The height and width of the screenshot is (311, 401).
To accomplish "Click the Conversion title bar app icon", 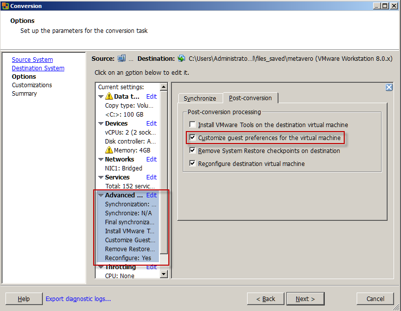I will click(5, 5).
